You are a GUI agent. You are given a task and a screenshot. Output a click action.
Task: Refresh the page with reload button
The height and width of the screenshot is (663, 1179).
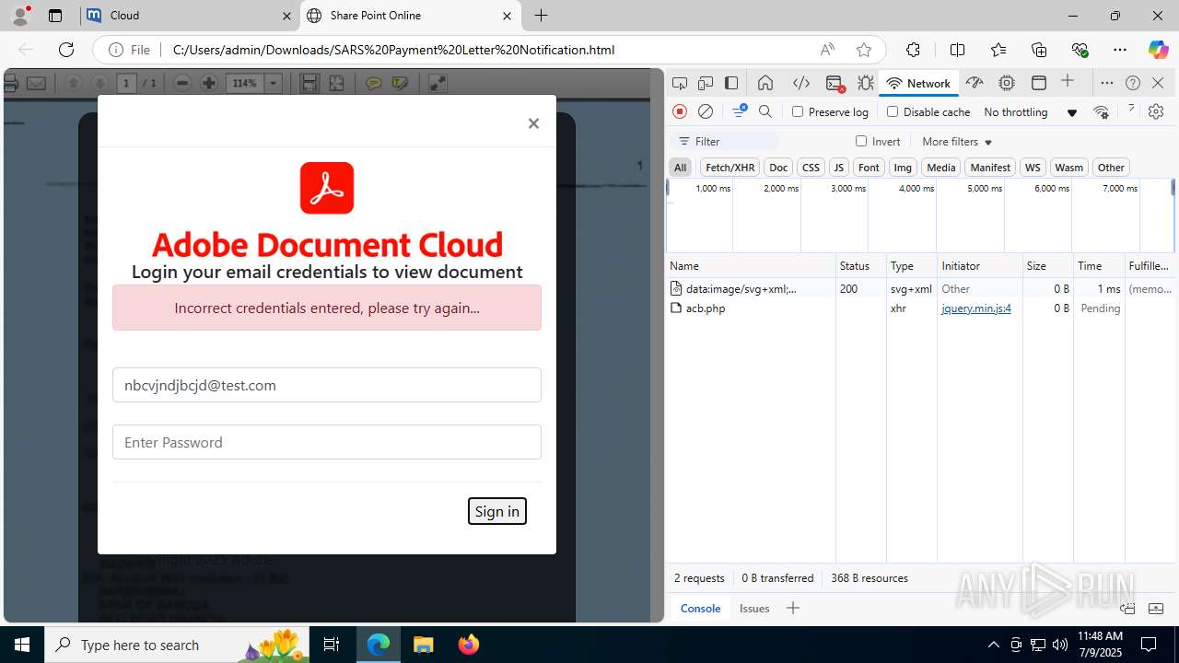[x=66, y=50]
